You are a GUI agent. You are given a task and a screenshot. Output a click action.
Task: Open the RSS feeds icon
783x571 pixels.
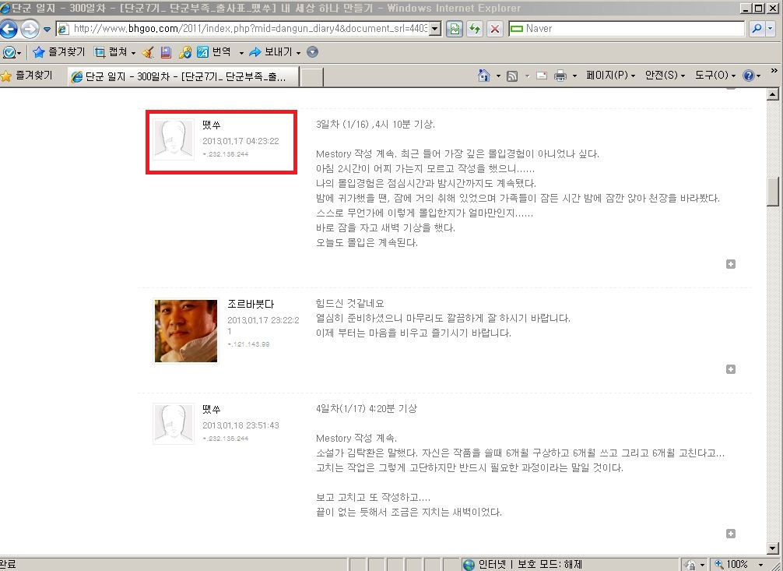[x=512, y=76]
